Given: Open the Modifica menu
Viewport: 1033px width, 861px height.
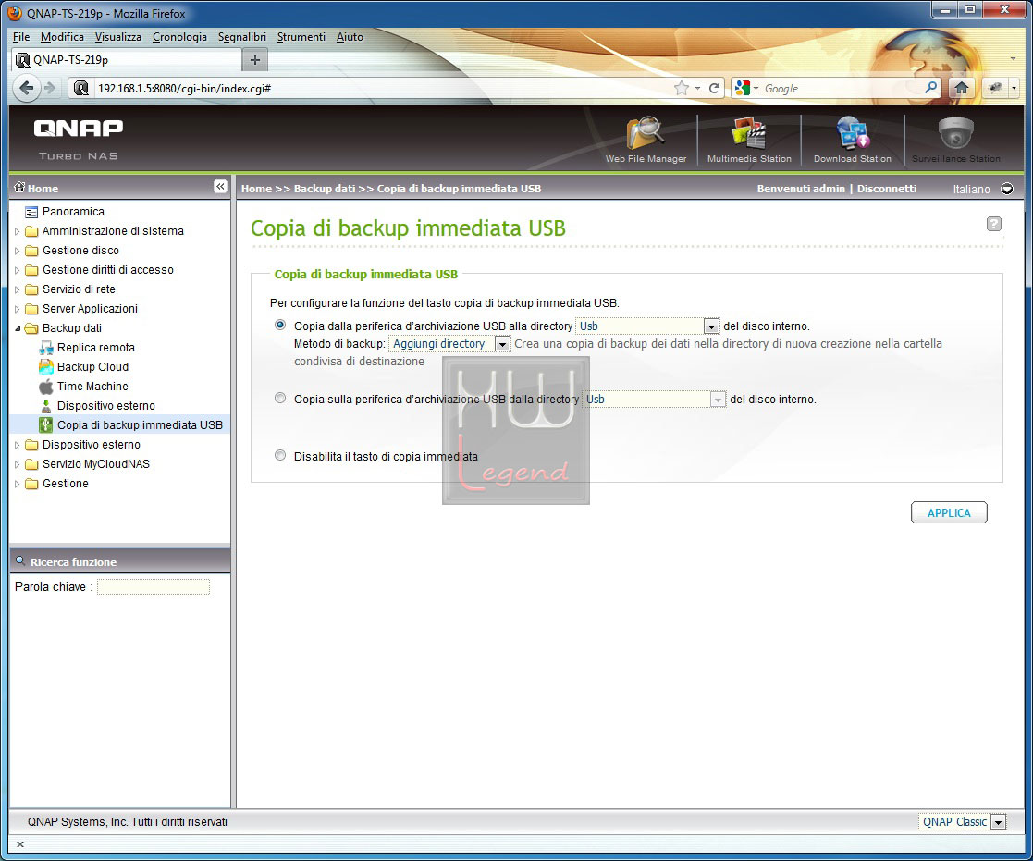Looking at the screenshot, I should point(62,37).
